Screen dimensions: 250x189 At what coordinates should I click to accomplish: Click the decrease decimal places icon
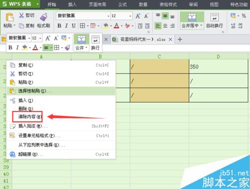(240, 26)
